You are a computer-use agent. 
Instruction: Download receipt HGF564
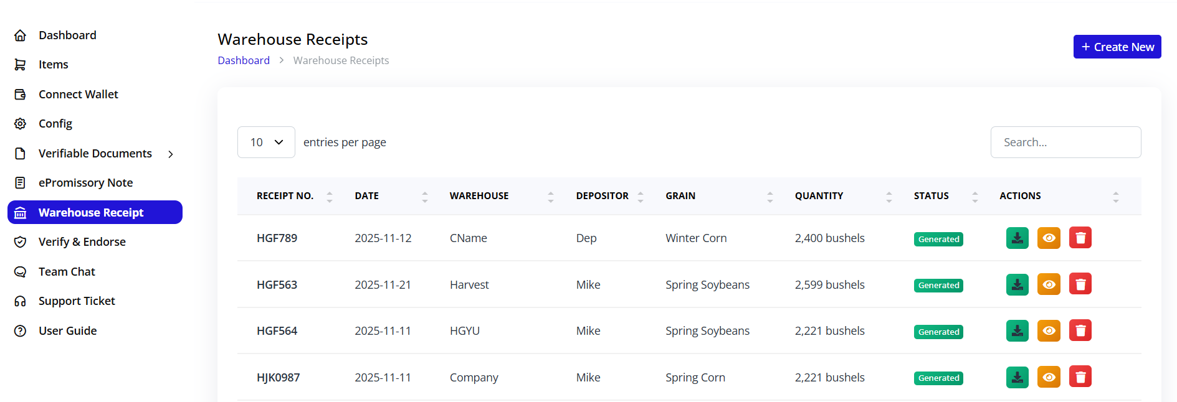point(1017,330)
